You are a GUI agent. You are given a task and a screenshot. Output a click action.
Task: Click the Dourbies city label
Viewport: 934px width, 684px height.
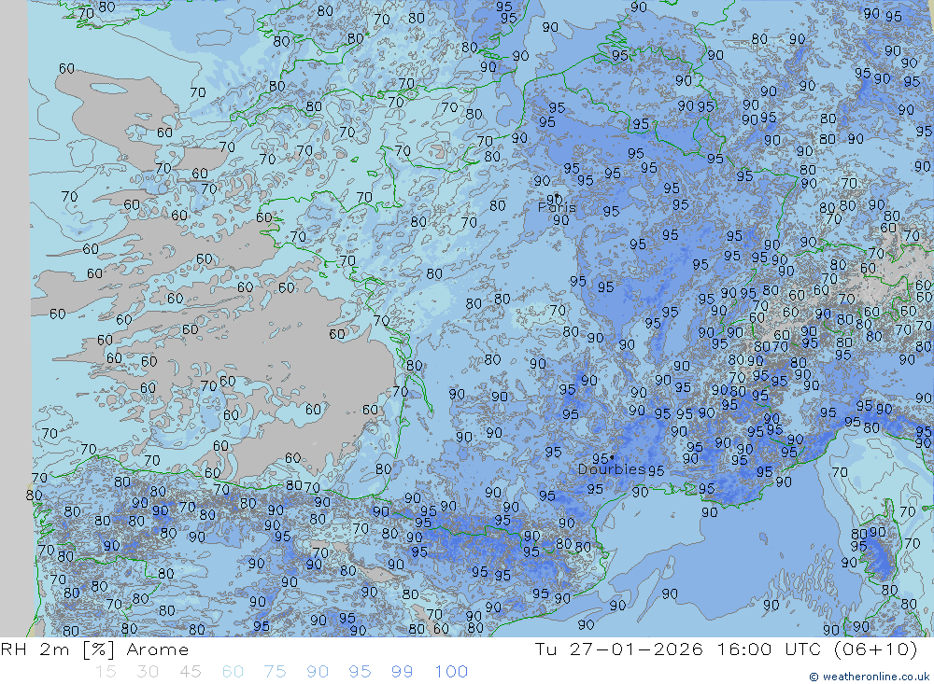click(x=612, y=469)
